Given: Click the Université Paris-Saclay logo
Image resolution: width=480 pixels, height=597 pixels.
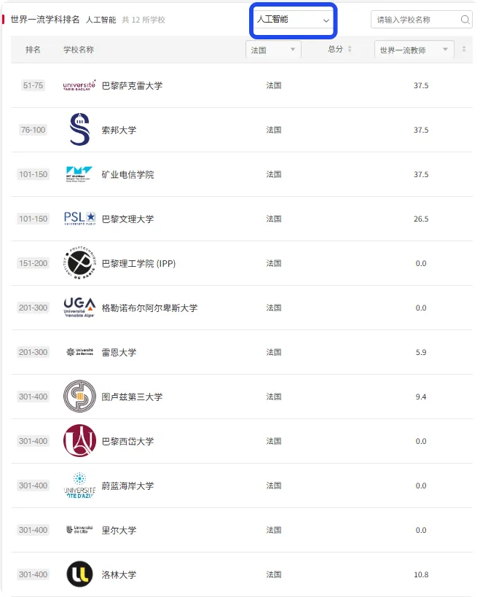Looking at the screenshot, I should coord(79,85).
